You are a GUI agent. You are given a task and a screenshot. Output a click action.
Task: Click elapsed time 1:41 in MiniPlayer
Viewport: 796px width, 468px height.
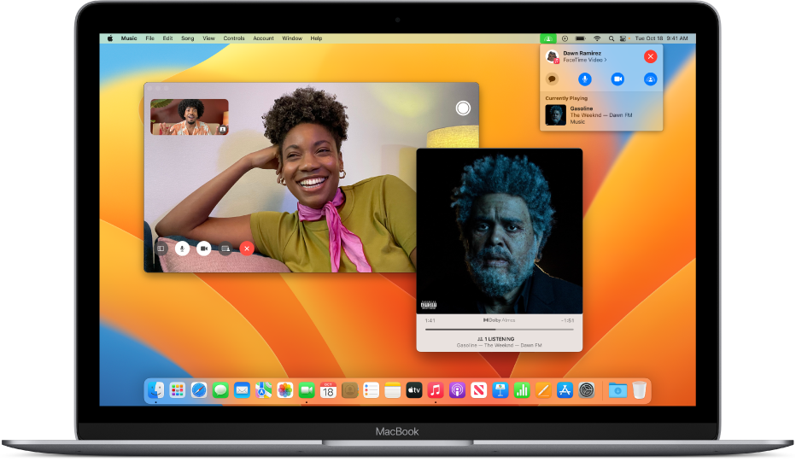[x=430, y=321]
